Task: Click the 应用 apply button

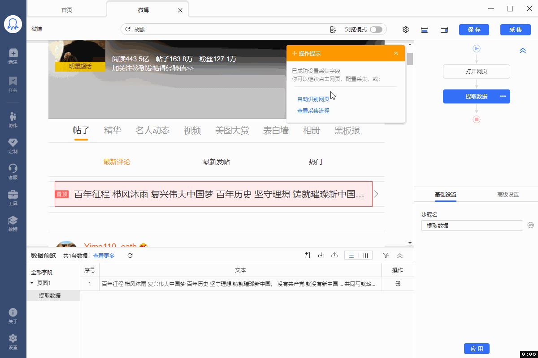Action: [477, 349]
